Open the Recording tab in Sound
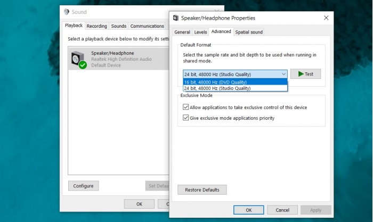Viewport: 373px width, 222px height. tap(96, 26)
